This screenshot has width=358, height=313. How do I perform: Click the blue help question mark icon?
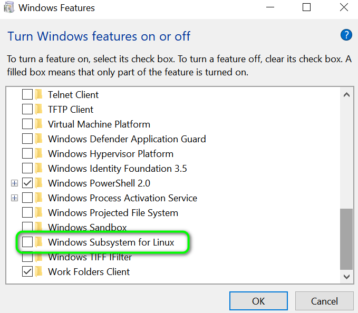346,35
